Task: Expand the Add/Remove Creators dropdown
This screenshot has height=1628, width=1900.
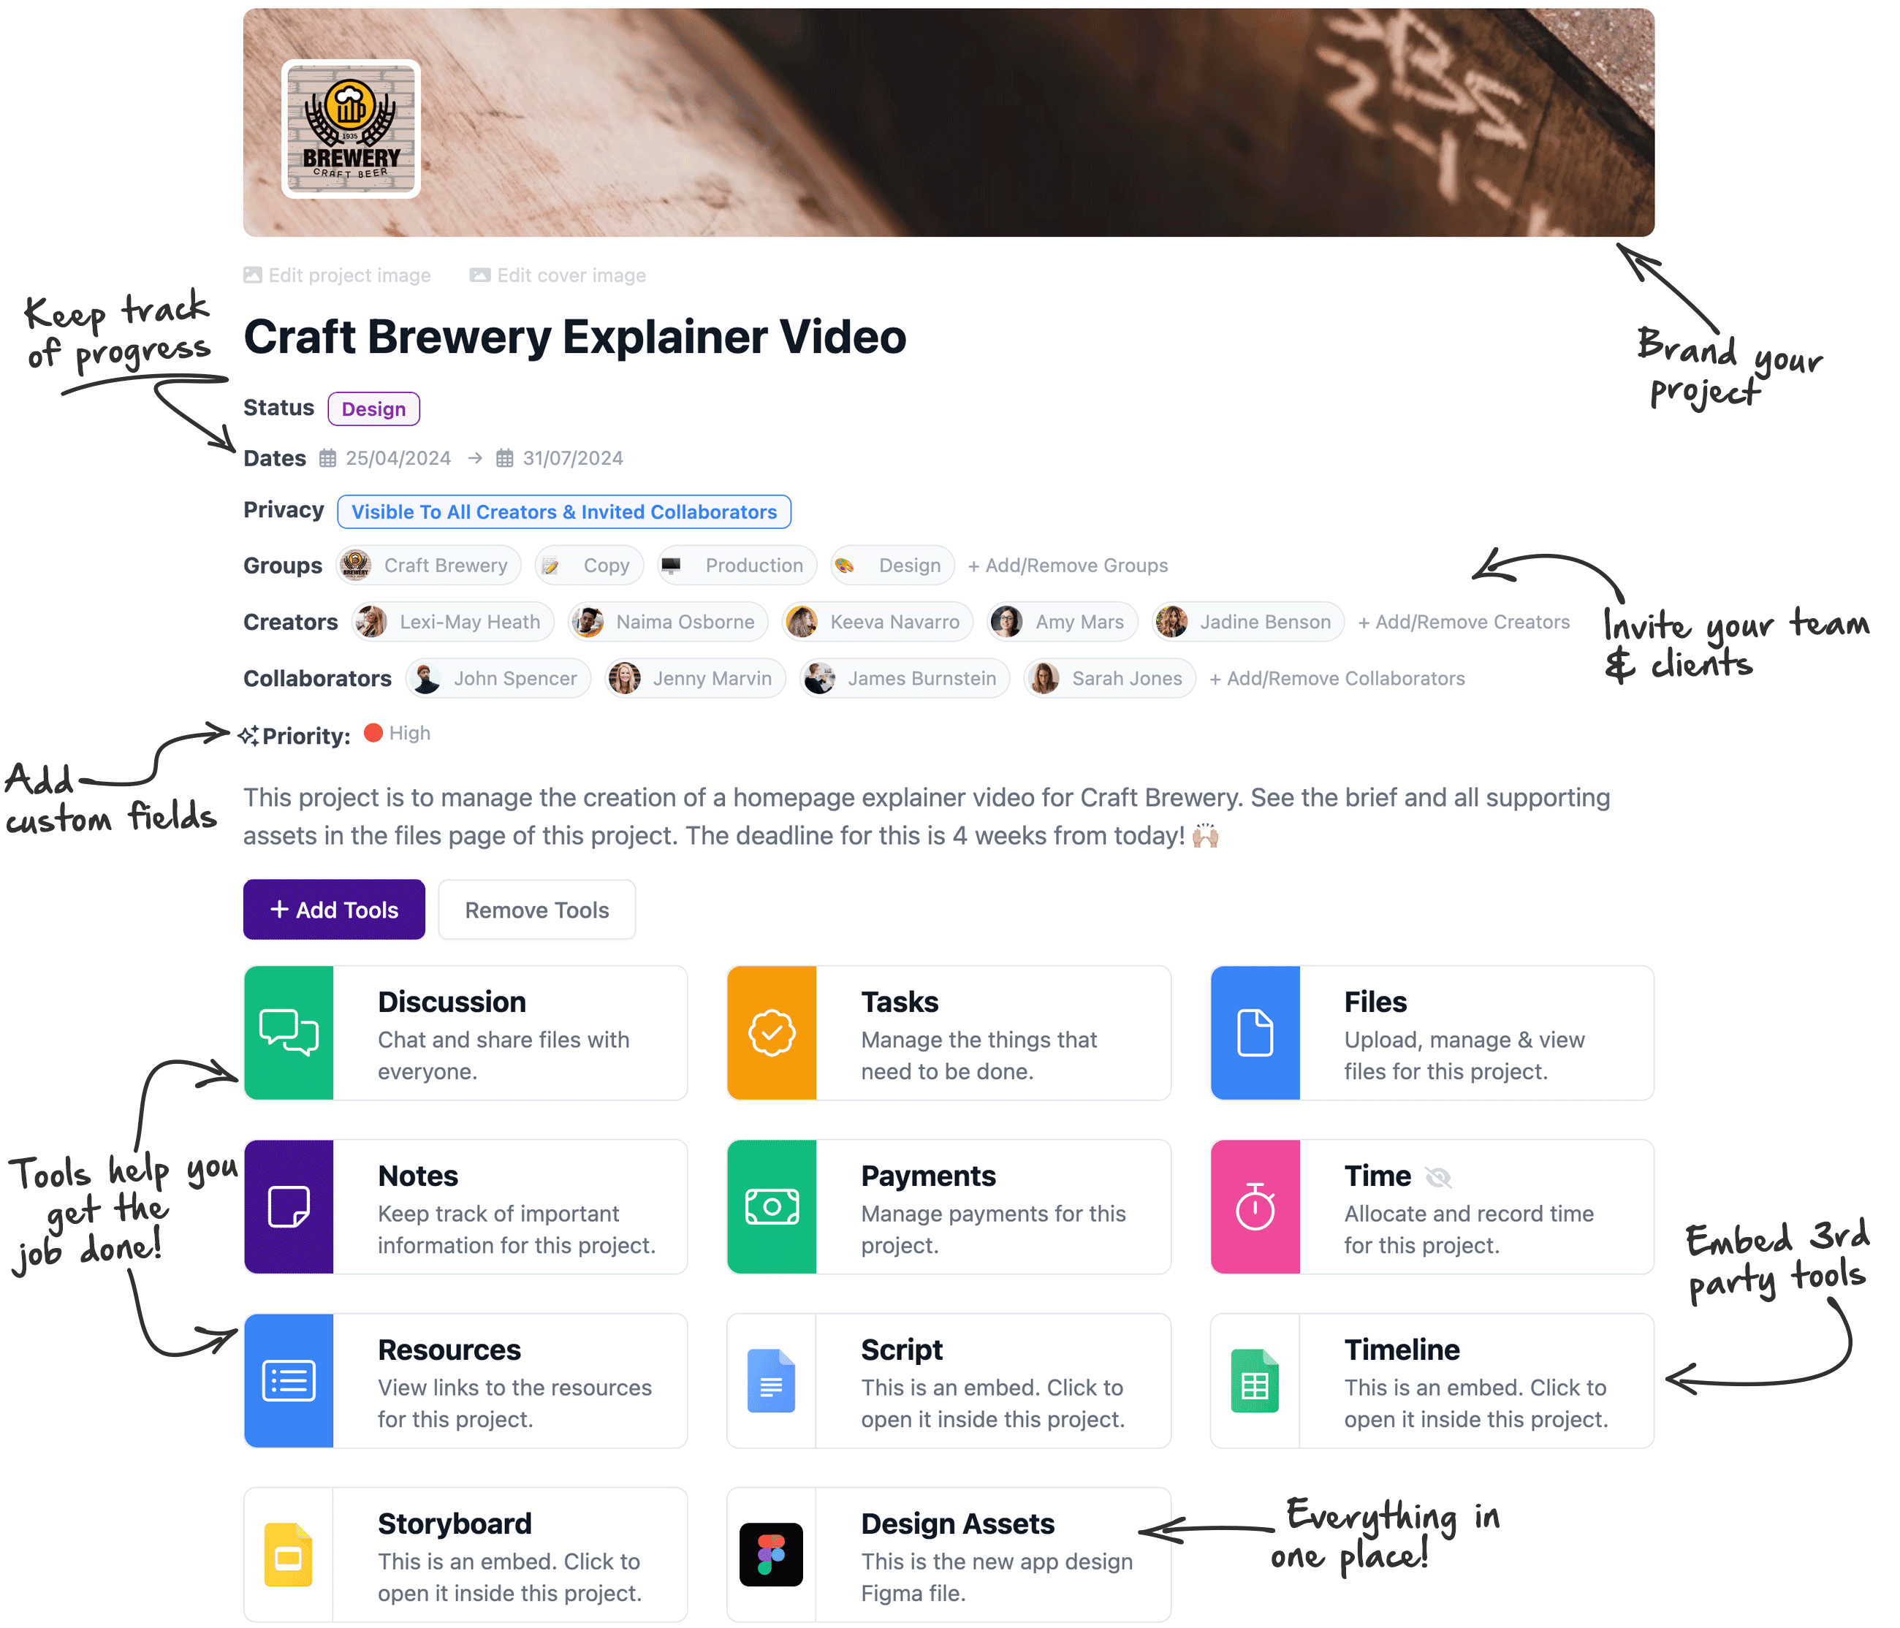Action: pyautogui.click(x=1464, y=620)
